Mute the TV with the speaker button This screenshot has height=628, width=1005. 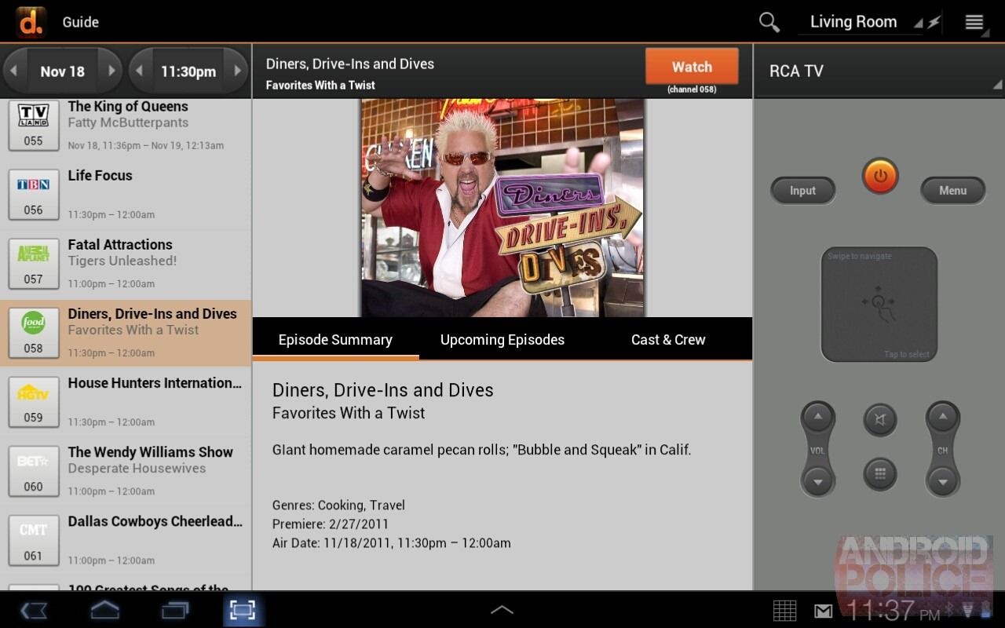(879, 420)
